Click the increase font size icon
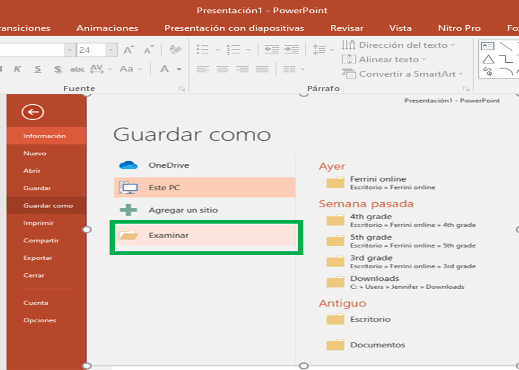This screenshot has height=370, width=519. (x=128, y=50)
